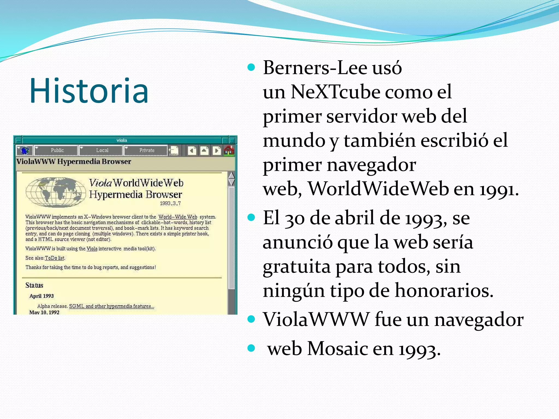The height and width of the screenshot is (419, 559).
Task: Click the May 10, 1992 entry
Action: pyautogui.click(x=44, y=312)
